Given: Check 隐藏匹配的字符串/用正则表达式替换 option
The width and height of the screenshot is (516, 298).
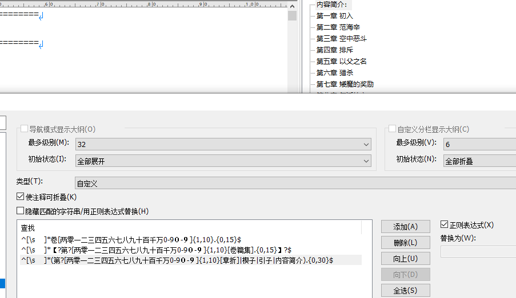Looking at the screenshot, I should [21, 211].
